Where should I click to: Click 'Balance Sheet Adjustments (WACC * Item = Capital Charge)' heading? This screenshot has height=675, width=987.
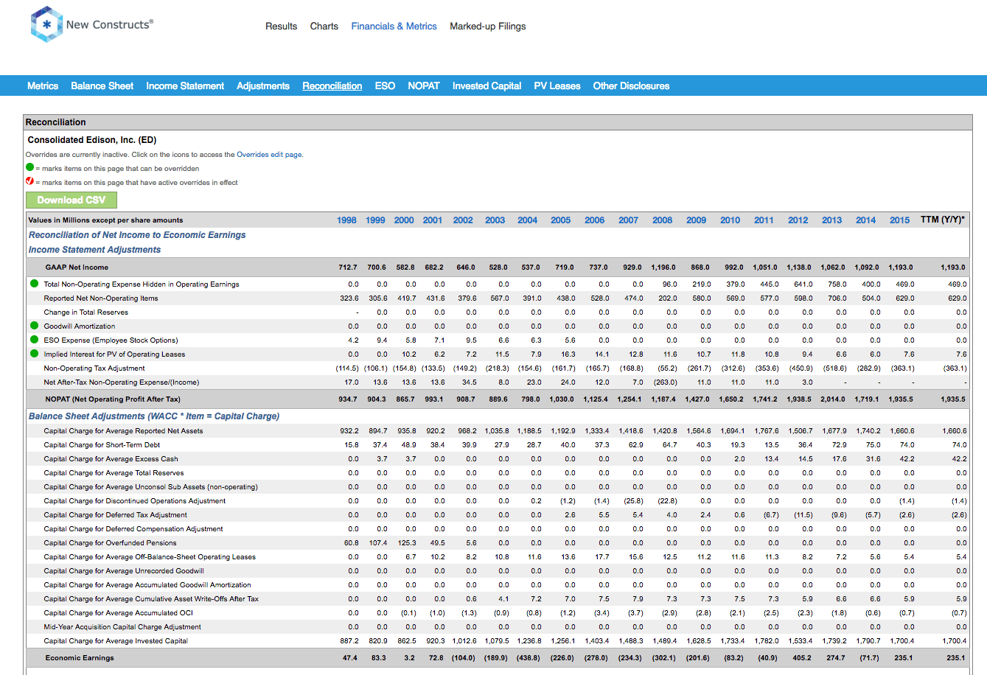(x=154, y=416)
